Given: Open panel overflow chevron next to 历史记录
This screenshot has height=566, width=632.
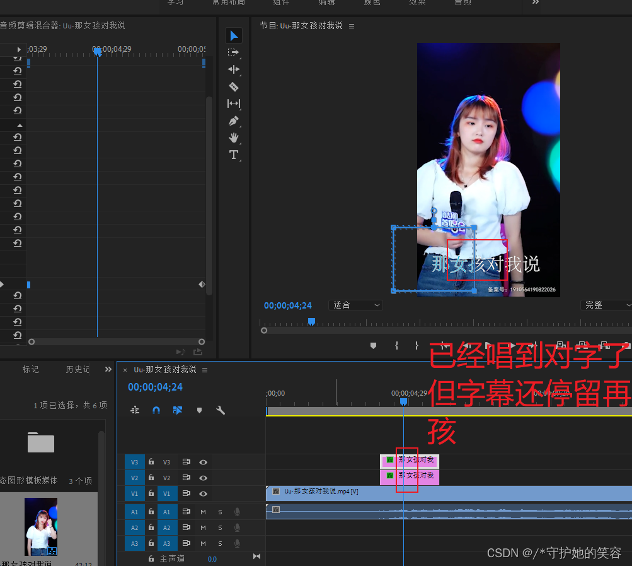Looking at the screenshot, I should [108, 369].
